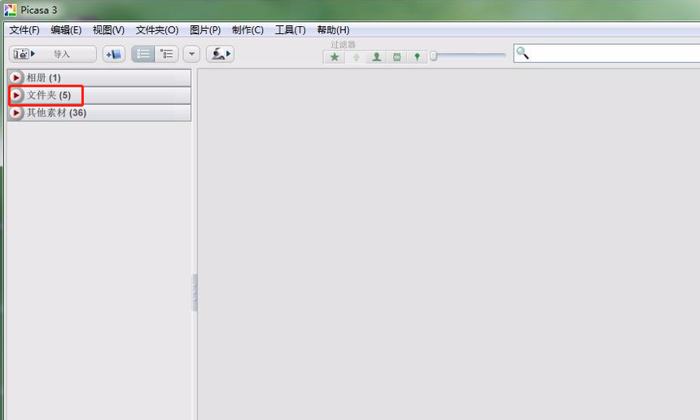Filter to show geotagged photos
Viewport: 700px width, 420px height.
[x=417, y=57]
